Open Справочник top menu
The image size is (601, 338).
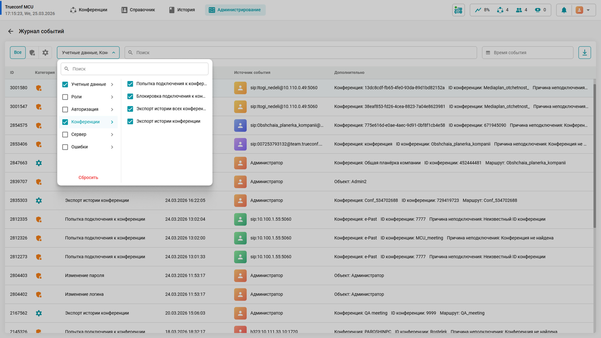point(138,10)
